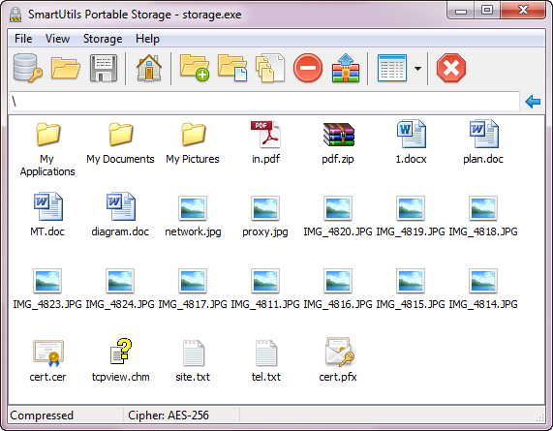
Task: Expand the view mode dropdown arrow
Action: [418, 68]
